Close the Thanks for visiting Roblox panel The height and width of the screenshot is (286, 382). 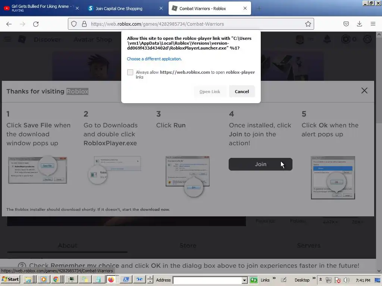pyautogui.click(x=364, y=91)
